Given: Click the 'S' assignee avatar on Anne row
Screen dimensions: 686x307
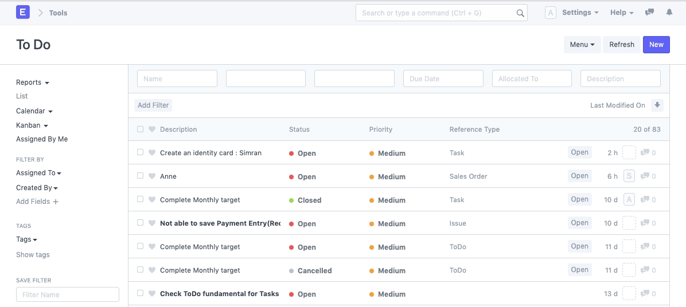Looking at the screenshot, I should coord(629,176).
